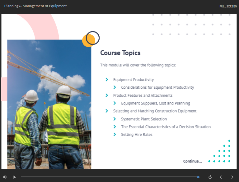Select 'The Essential Characteristics of a Decision Situation'
Viewport: 239px width, 182px height.
tap(166, 127)
